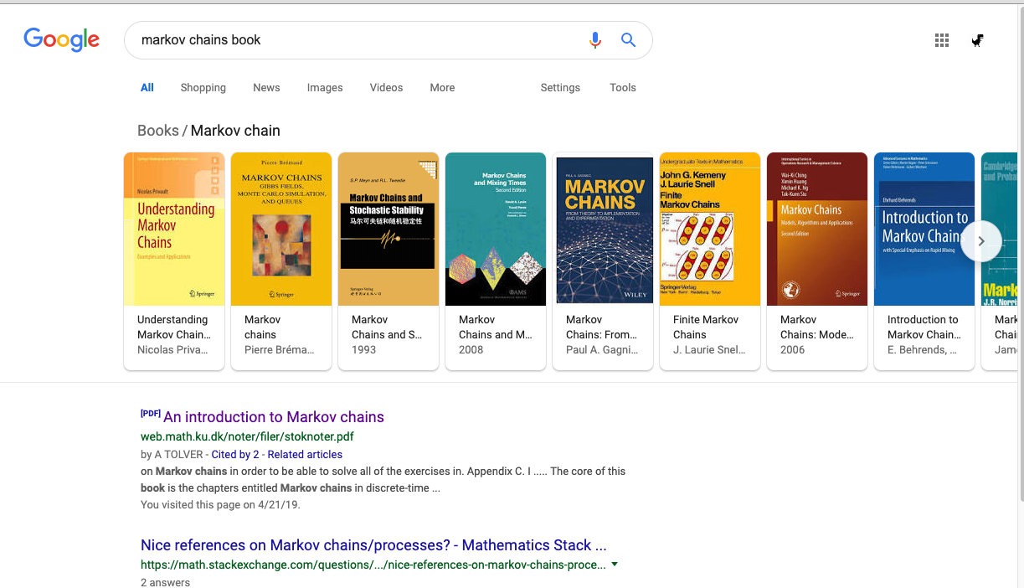The width and height of the screenshot is (1024, 588).
Task: Open the account profile avatar
Action: pos(977,40)
